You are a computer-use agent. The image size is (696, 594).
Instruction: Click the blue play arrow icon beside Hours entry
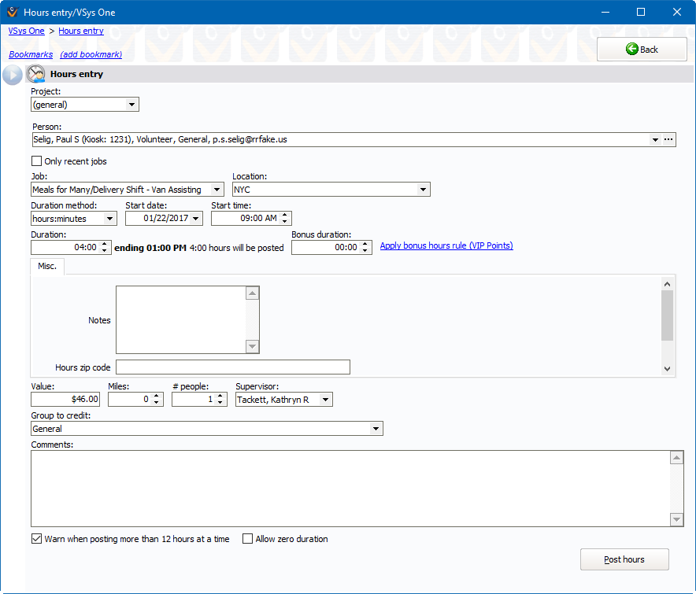[x=12, y=75]
